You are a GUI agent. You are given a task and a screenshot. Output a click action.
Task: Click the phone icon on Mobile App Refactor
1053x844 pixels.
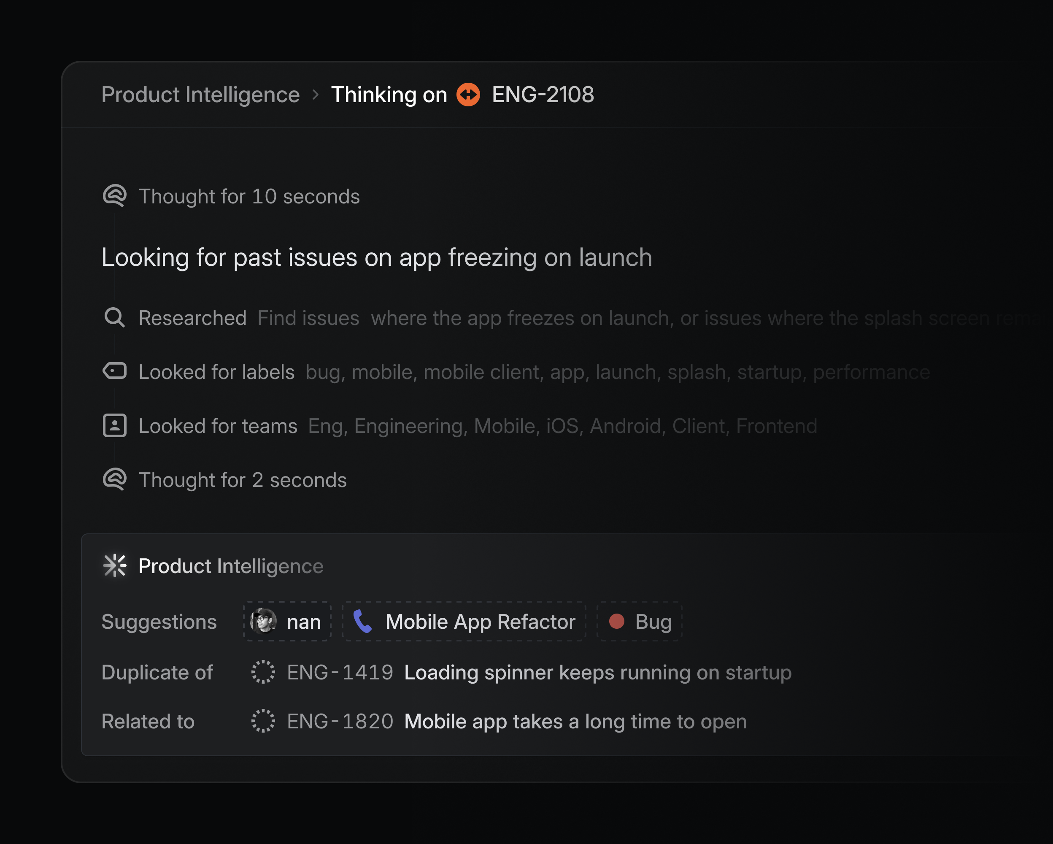(363, 621)
